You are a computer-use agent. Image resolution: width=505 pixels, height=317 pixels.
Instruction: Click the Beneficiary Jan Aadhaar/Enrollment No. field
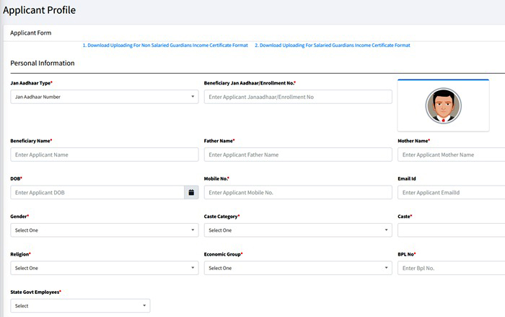298,97
